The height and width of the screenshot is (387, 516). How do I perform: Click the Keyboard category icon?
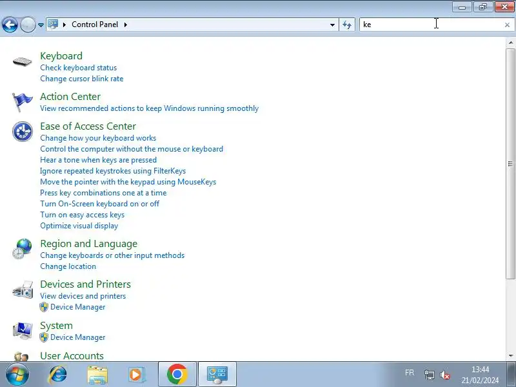[x=22, y=61]
